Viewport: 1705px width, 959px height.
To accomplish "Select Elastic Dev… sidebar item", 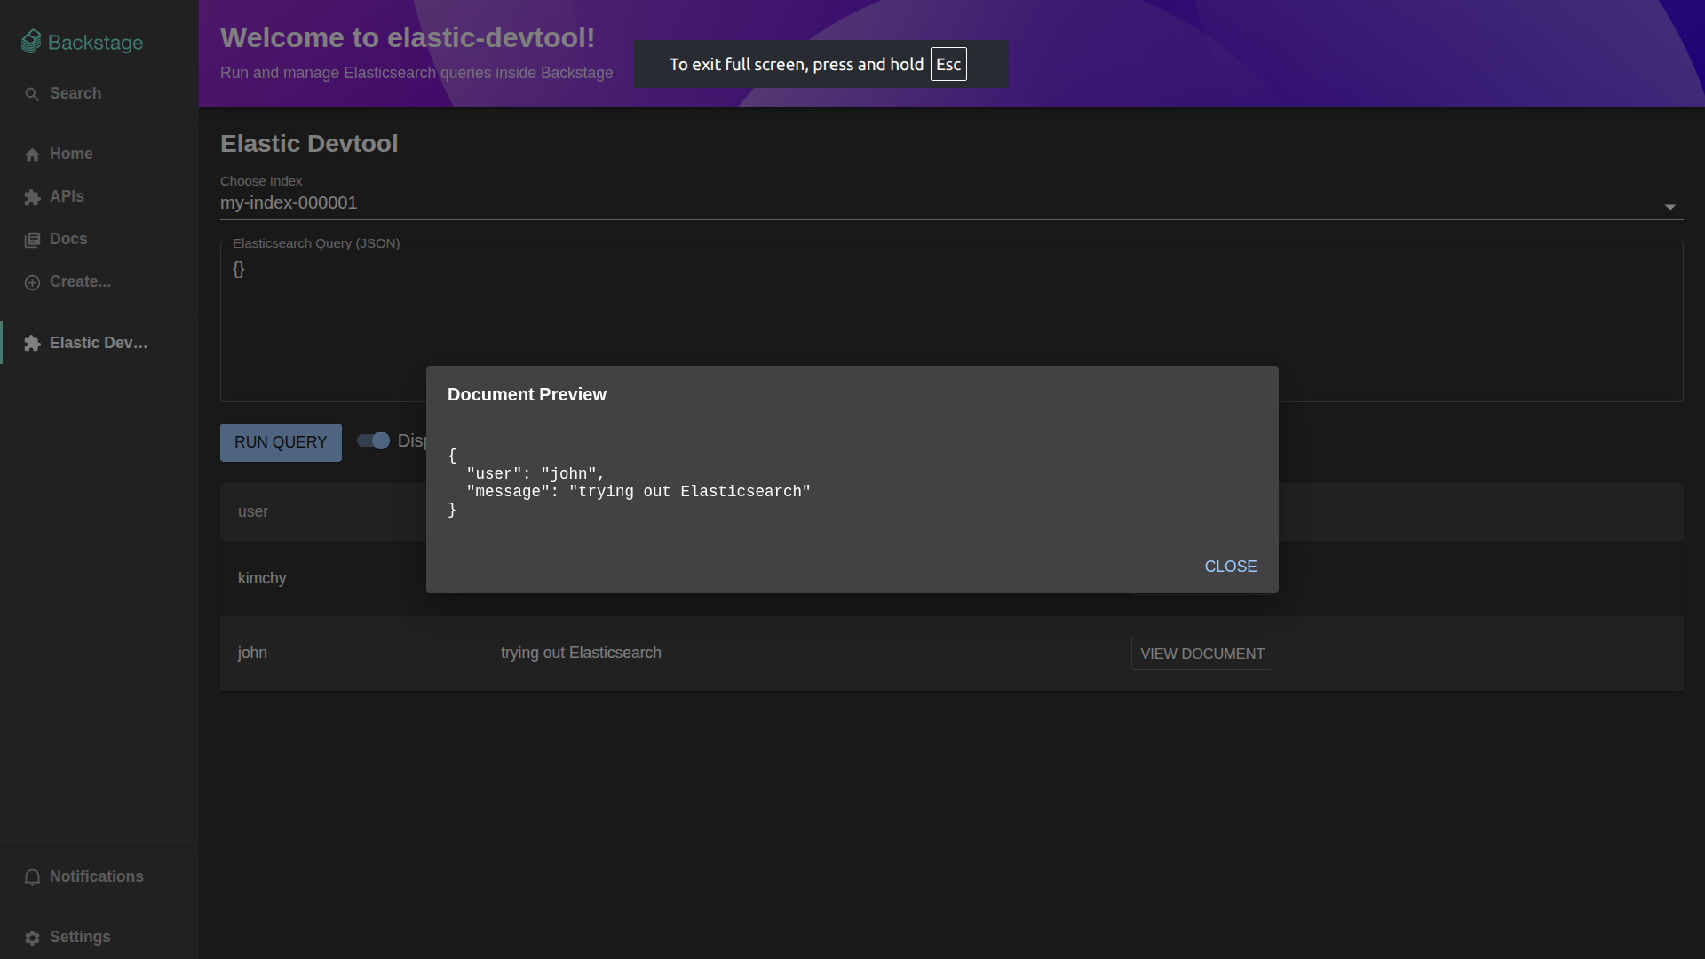I will click(99, 343).
